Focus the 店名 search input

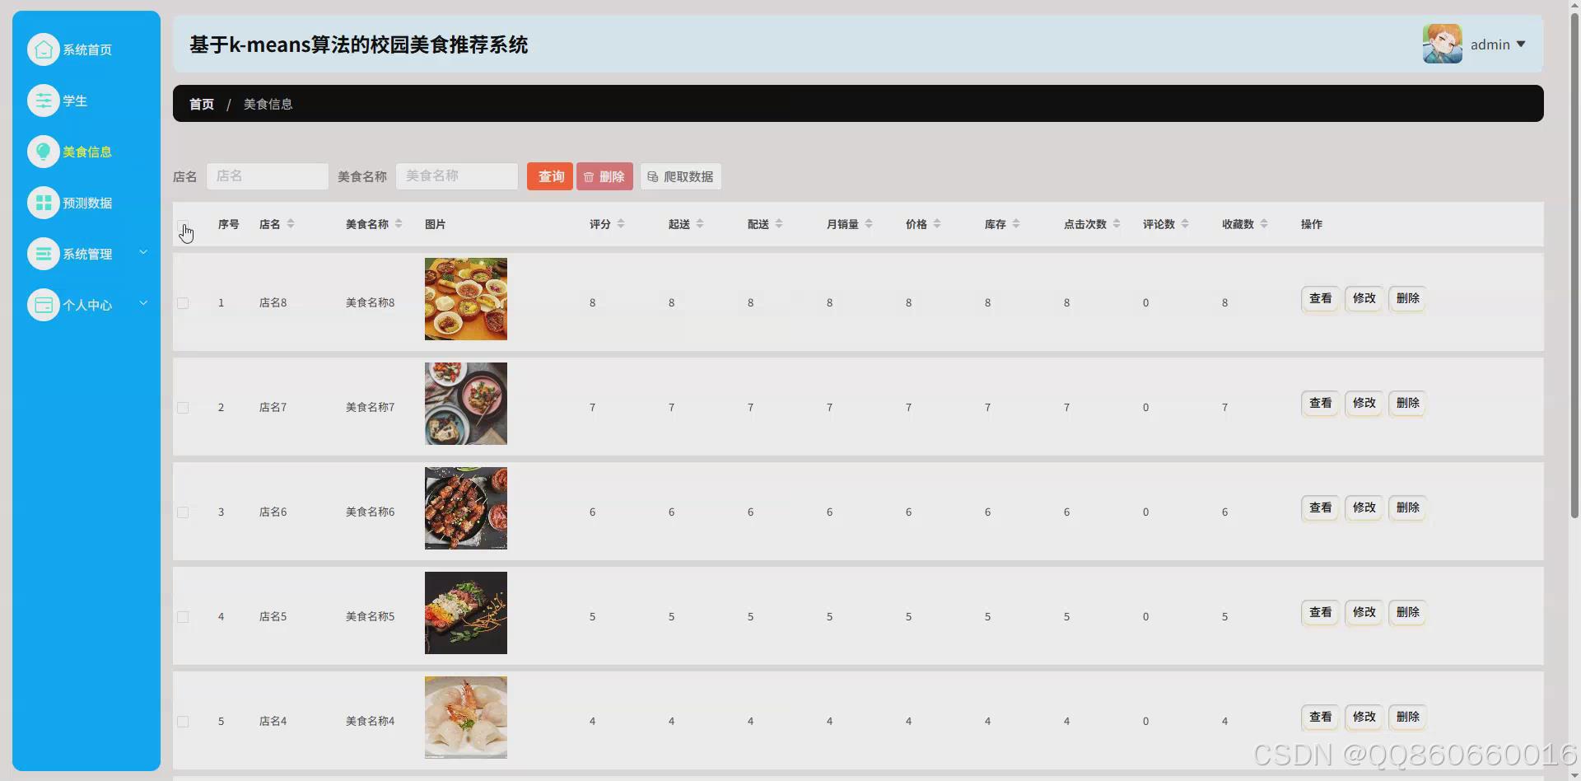tap(268, 176)
